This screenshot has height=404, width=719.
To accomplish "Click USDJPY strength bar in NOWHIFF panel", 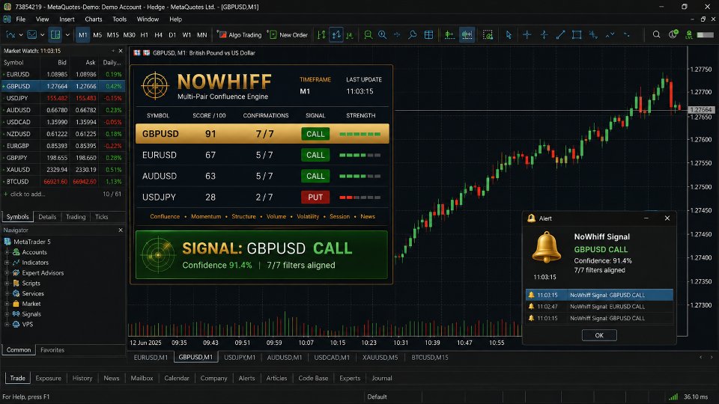I will 360,198.
